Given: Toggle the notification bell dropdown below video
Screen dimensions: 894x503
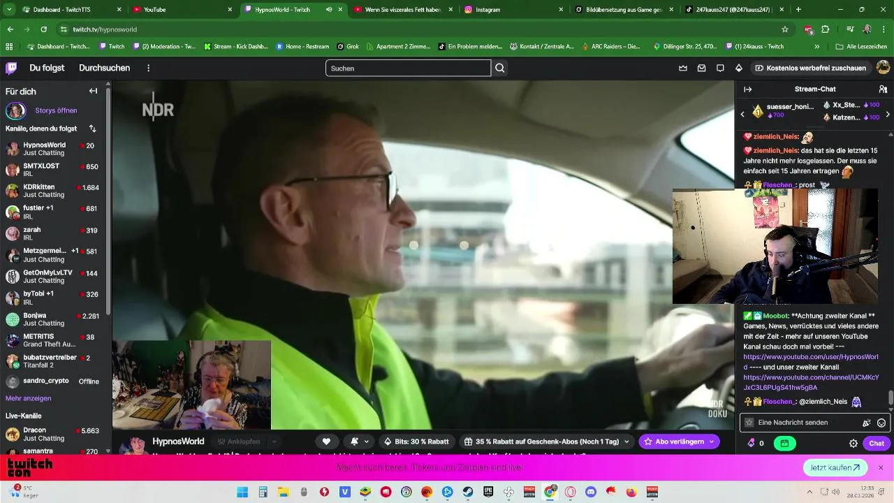Looking at the screenshot, I should [360, 442].
